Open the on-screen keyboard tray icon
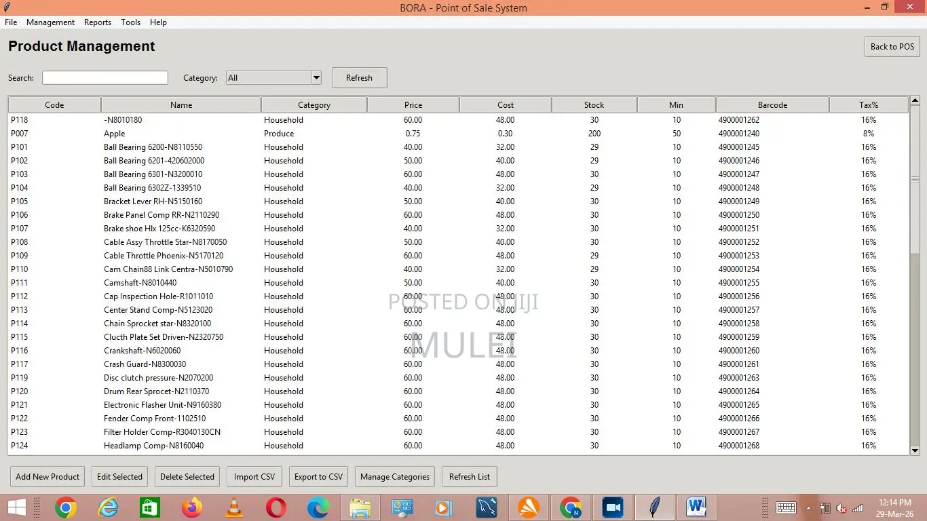The height and width of the screenshot is (521, 927). [786, 507]
